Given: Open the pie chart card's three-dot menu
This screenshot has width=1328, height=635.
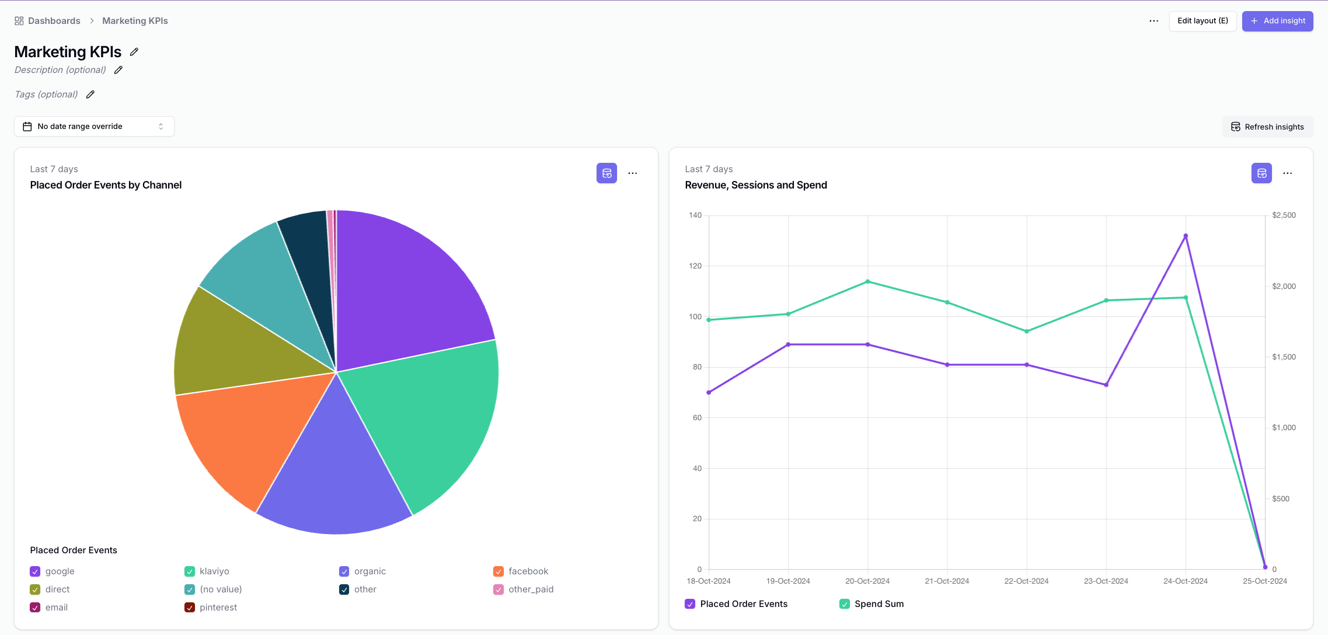Looking at the screenshot, I should coord(633,173).
